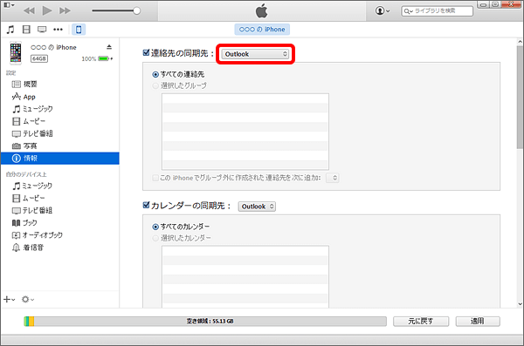Click the 64GB capacity label
Image resolution: width=524 pixels, height=346 pixels.
39,58
